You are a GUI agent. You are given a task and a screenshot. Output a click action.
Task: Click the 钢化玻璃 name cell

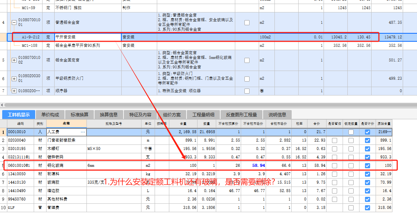pyautogui.click(x=66, y=166)
